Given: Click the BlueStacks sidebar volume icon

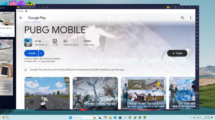Looking at the screenshot, I should pos(197,14).
